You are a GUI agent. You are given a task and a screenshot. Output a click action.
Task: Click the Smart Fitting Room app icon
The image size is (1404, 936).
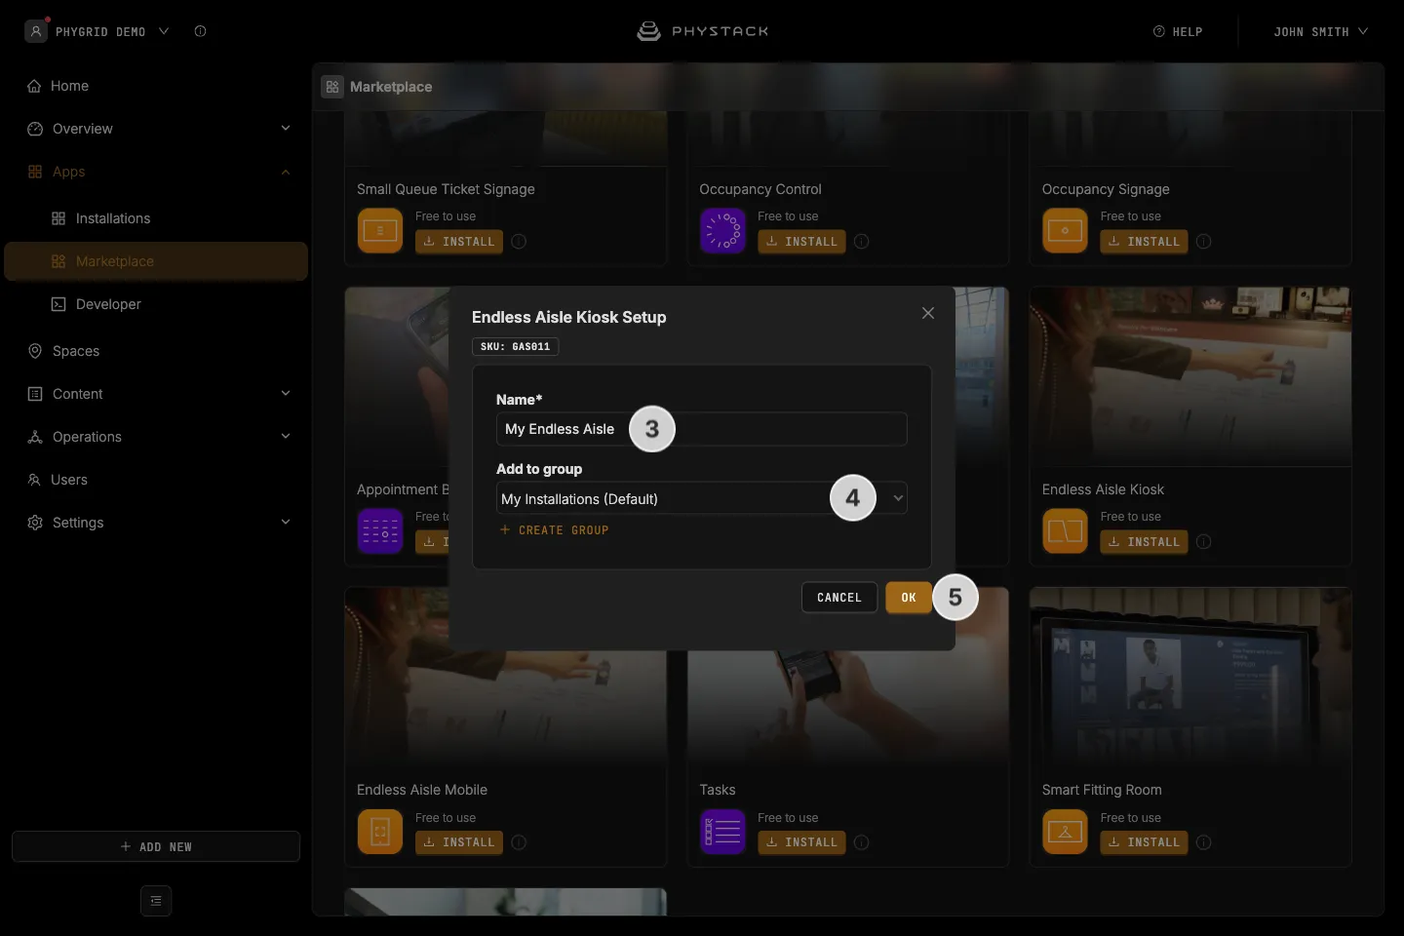[1065, 832]
